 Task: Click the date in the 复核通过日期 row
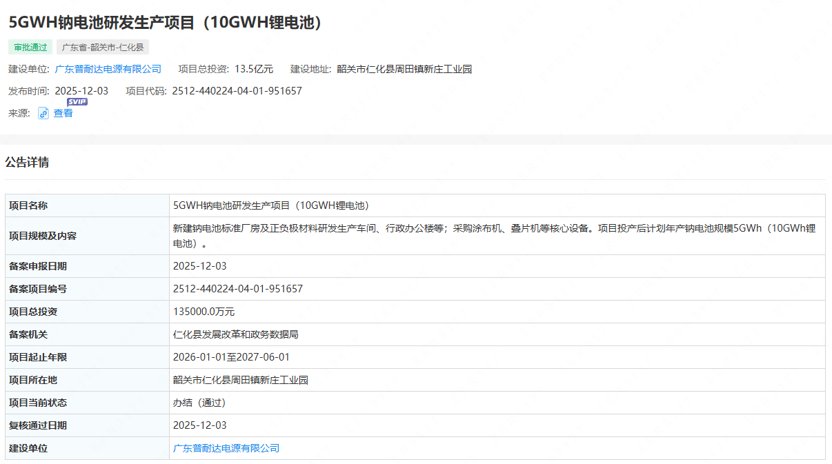click(x=199, y=425)
